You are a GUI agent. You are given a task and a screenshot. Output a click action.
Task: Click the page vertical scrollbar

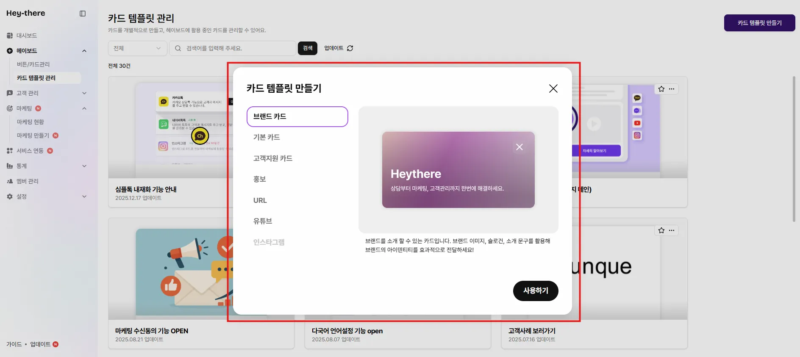[x=794, y=149]
